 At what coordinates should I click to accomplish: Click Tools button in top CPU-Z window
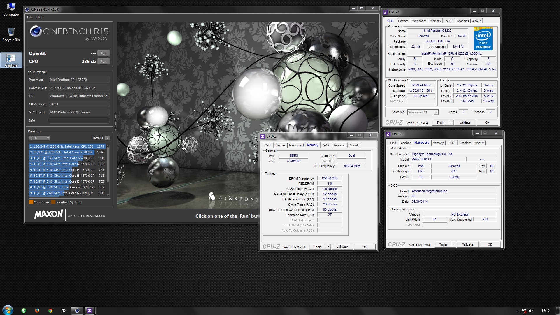pos(440,123)
